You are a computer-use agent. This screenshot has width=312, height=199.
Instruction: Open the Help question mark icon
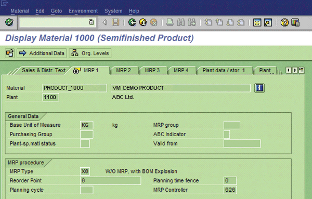coord(284,22)
